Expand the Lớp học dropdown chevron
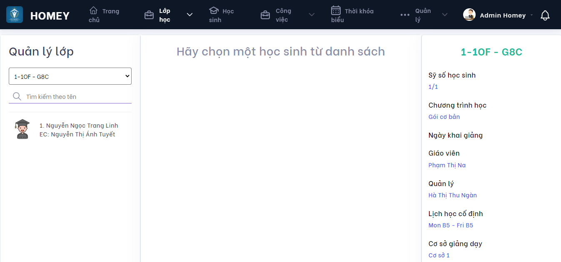561x262 pixels. tap(189, 14)
